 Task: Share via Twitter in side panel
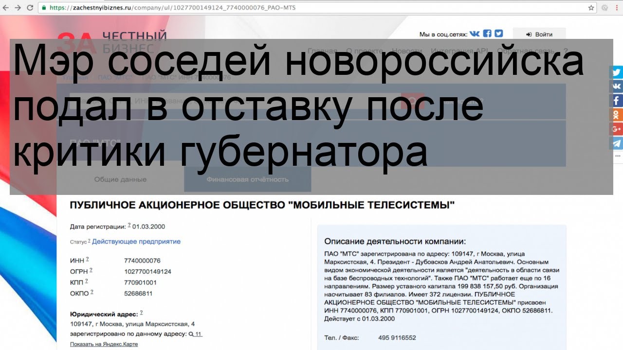[617, 72]
